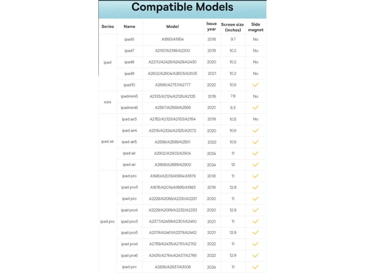Select the Model column header
The width and height of the screenshot is (365, 273).
[x=173, y=26]
